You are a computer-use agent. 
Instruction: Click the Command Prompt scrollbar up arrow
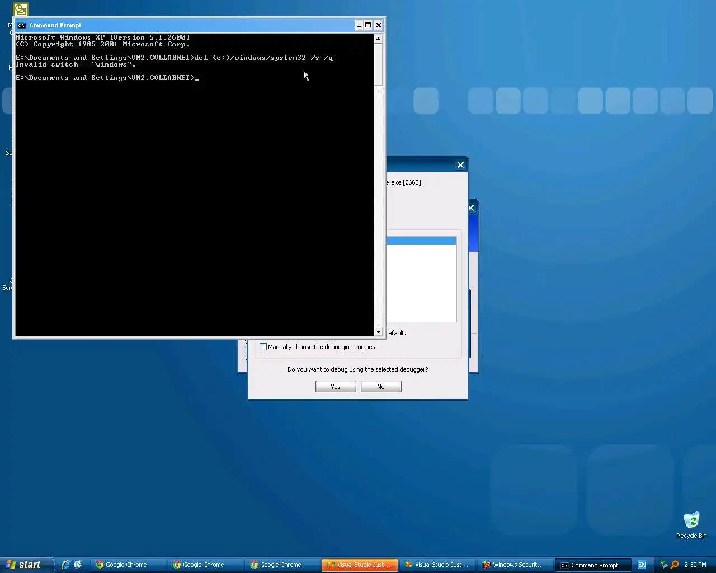click(x=379, y=39)
